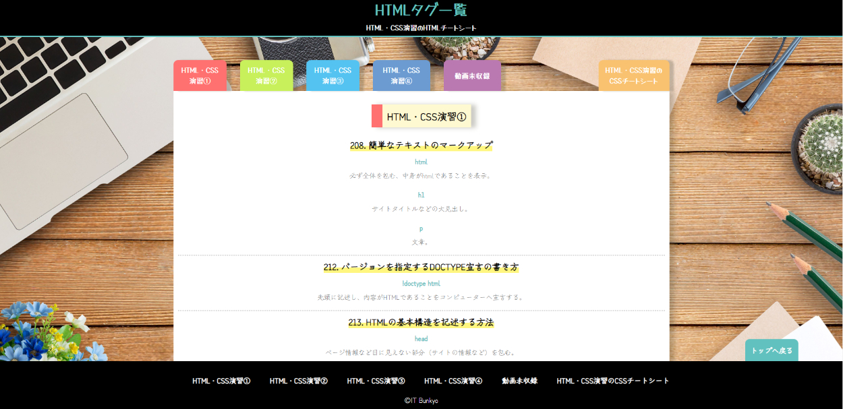Select the blue HTML・CSS演習③ tab

click(332, 75)
